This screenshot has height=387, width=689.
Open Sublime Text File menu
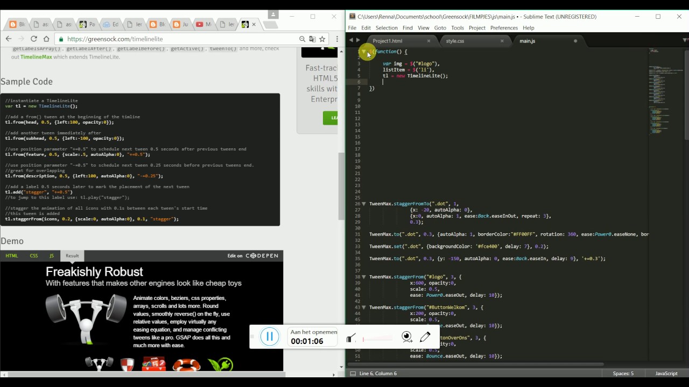point(352,28)
